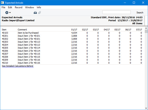
Task: Select item number 40203
Action: [x=5, y=42]
